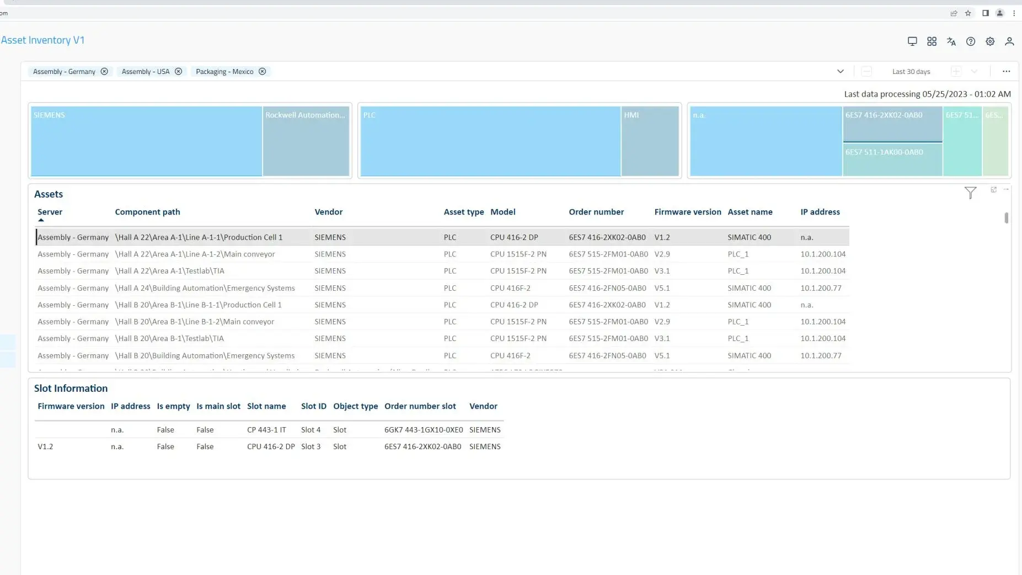Image resolution: width=1022 pixels, height=575 pixels.
Task: Expand the server filter dropdown chevron
Action: 840,72
